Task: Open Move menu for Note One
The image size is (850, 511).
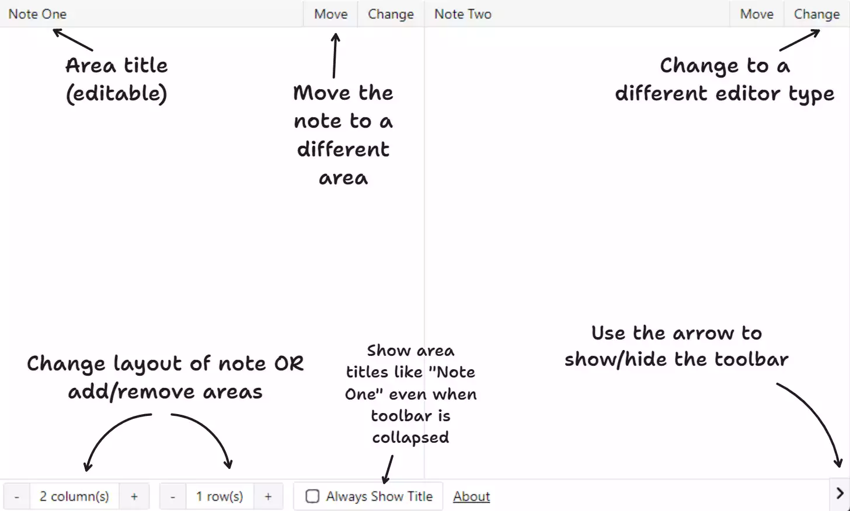Action: (x=330, y=13)
